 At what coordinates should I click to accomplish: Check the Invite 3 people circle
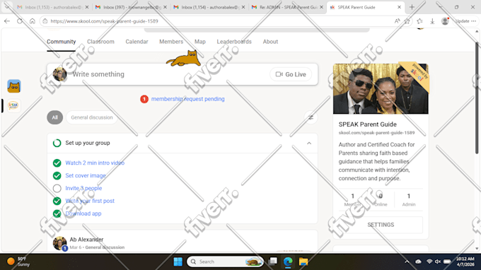[57, 188]
